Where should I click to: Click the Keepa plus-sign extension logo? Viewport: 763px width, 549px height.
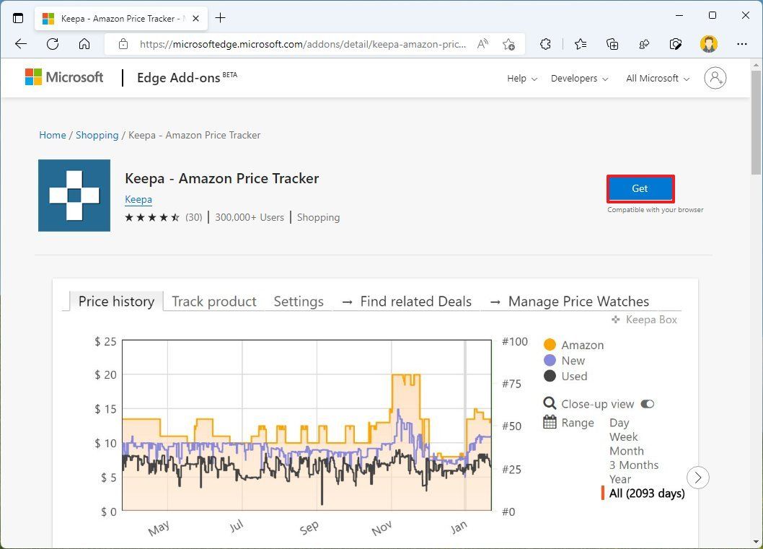(x=74, y=195)
